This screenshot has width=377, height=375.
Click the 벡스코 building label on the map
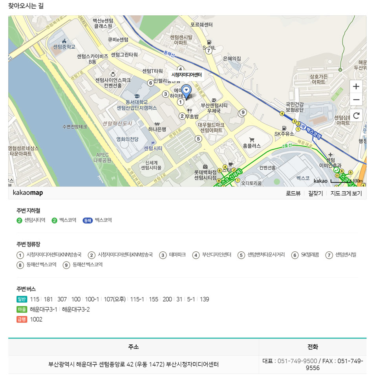tap(303, 178)
